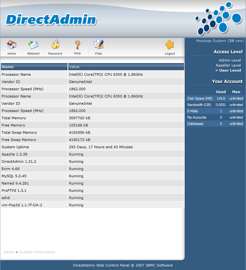The image size is (246, 270).
Task: Click the 4190172 kB value
Action: pyautogui.click(x=80, y=140)
